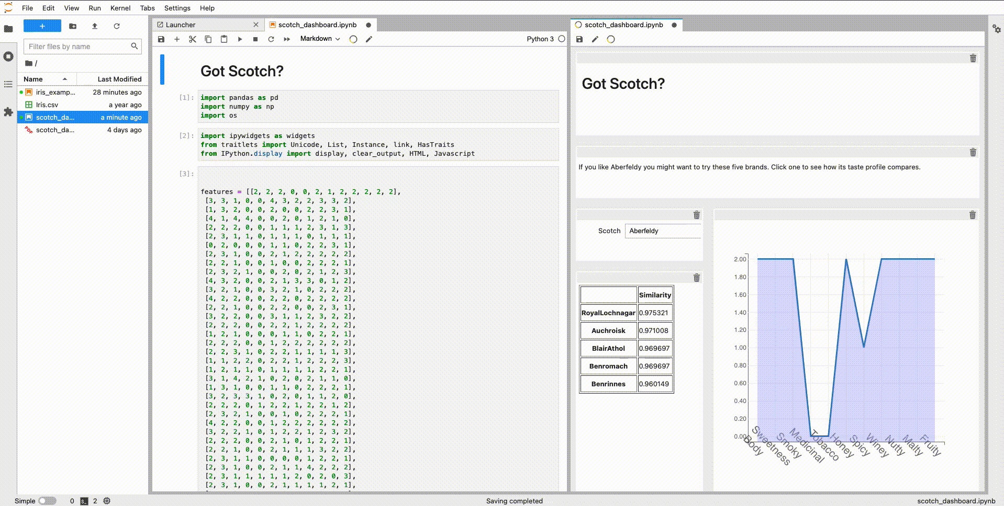The image size is (1004, 506).
Task: Open the extension manager puzzle icon
Action: [8, 112]
